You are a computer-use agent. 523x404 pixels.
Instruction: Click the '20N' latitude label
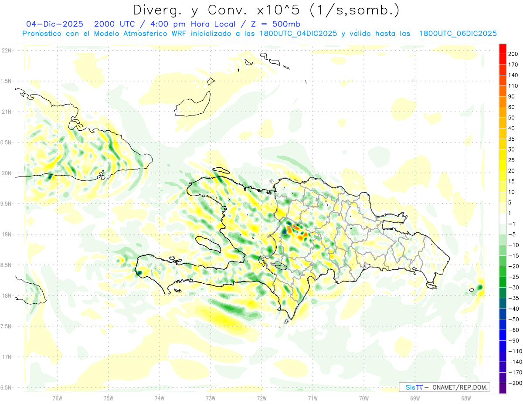click(6, 173)
